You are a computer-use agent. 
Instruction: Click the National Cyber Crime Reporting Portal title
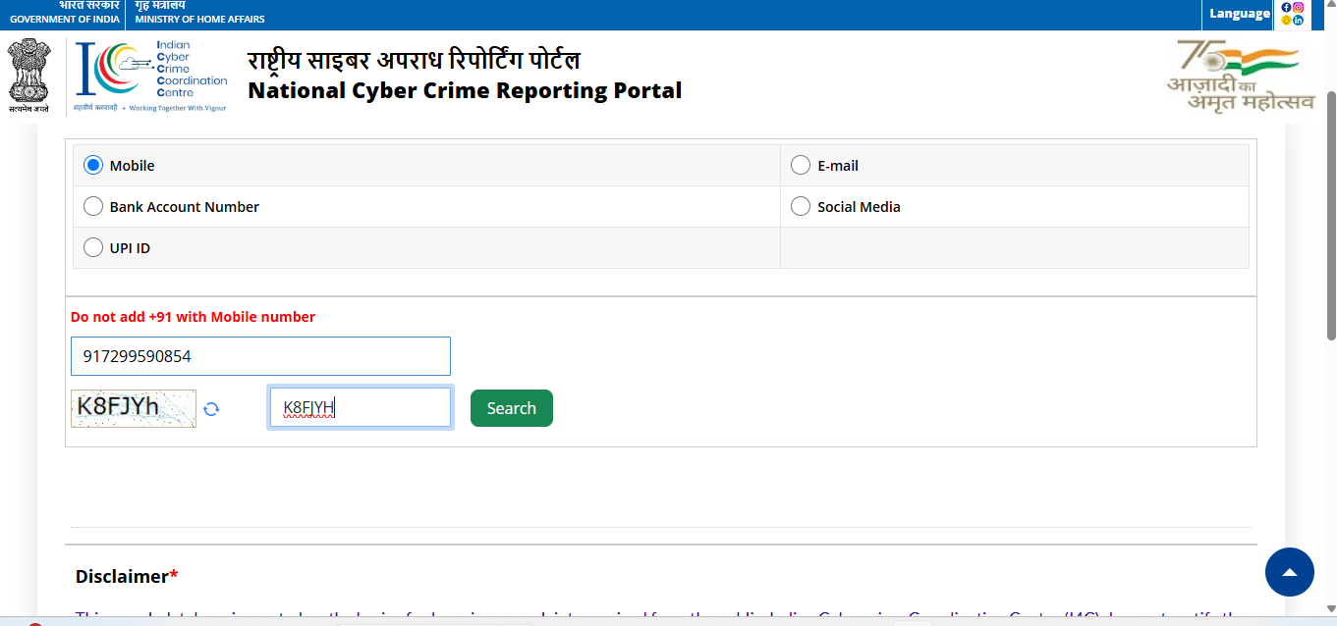tap(464, 90)
